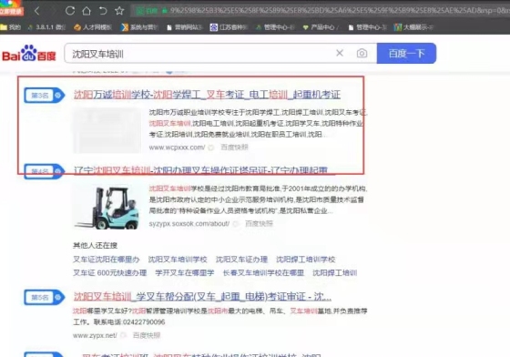Viewport: 510px width, 357px height.
Task: Open the 沈阳万诚培训学校 result title
Action: click(207, 95)
